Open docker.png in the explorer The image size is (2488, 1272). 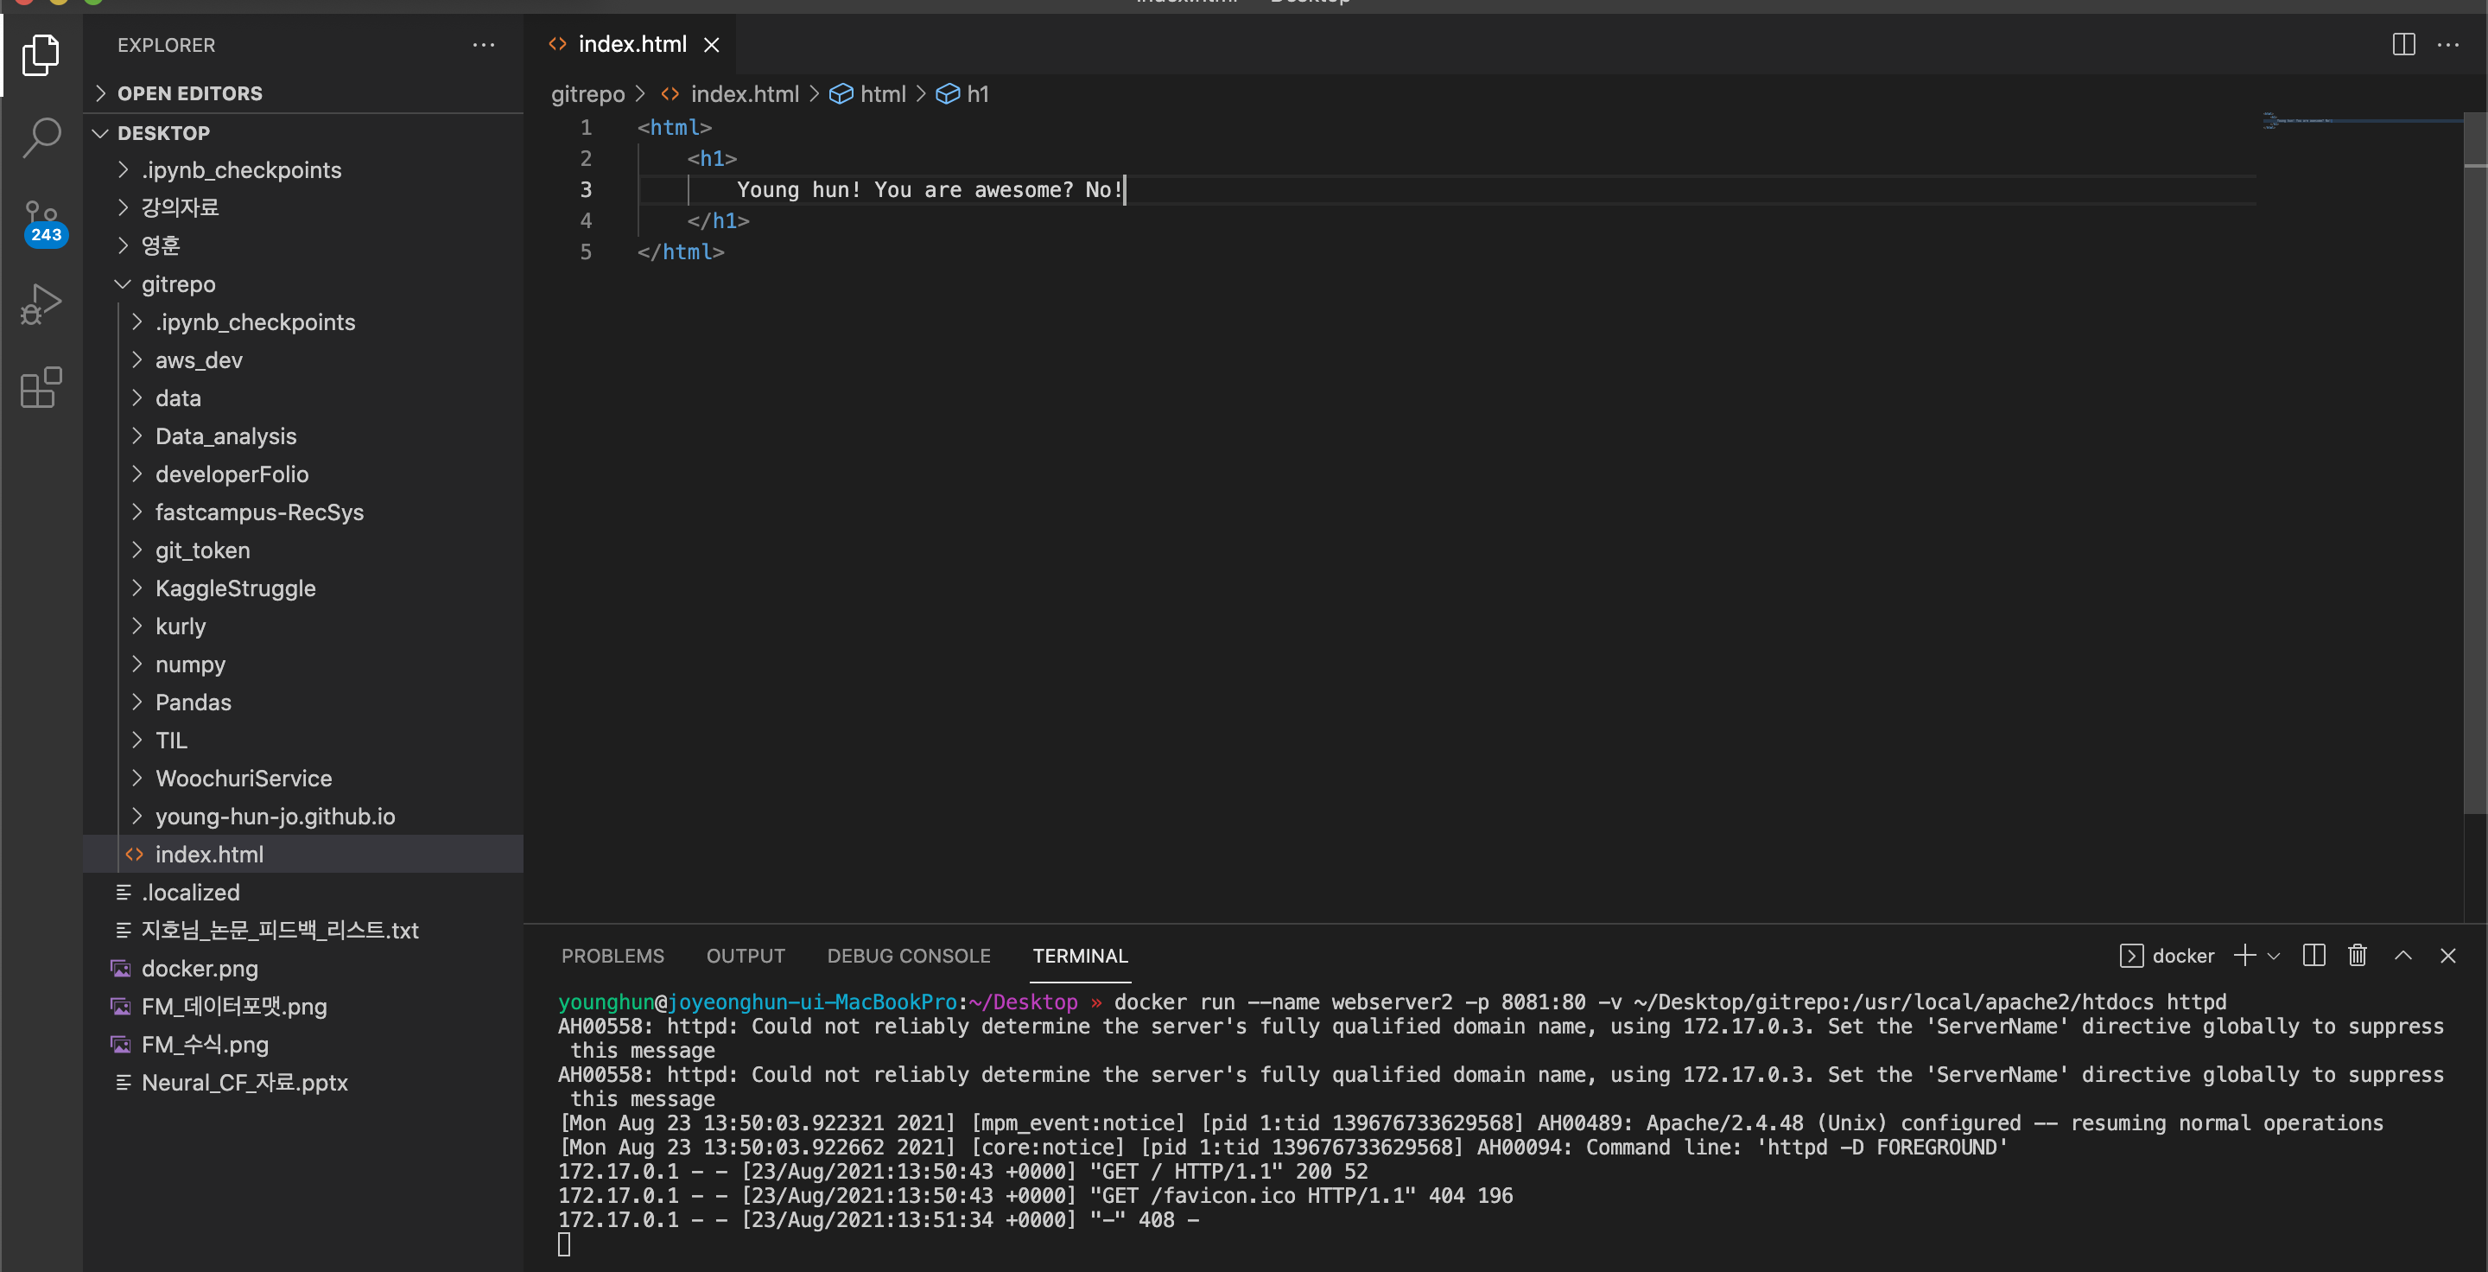point(199,968)
